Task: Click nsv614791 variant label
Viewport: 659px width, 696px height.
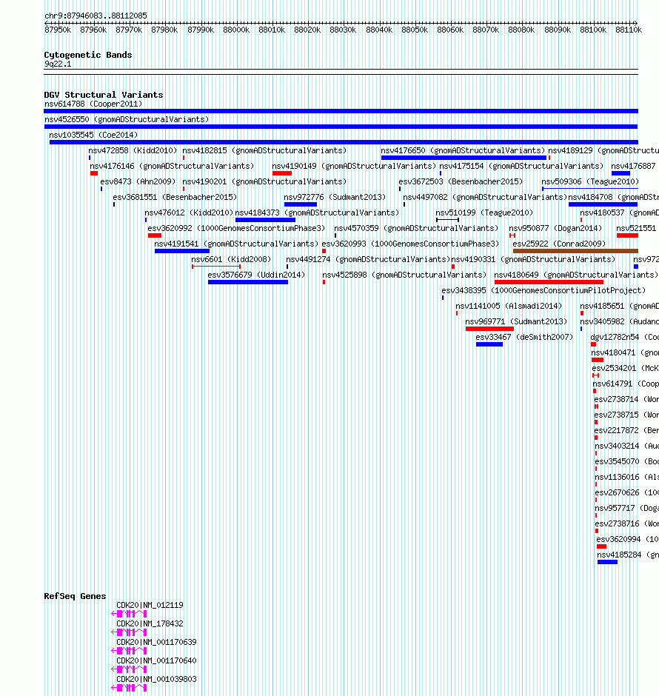Action: click(626, 384)
